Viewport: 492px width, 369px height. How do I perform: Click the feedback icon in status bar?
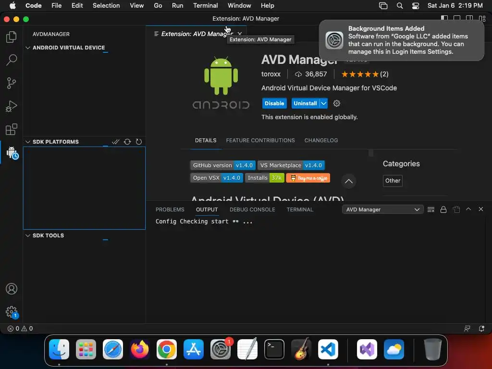(467, 329)
